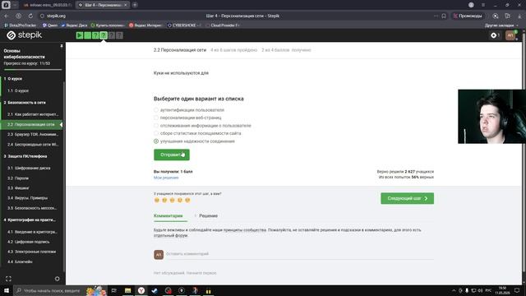
Task: Reload the page with refresh icon
Action: [x=30, y=16]
